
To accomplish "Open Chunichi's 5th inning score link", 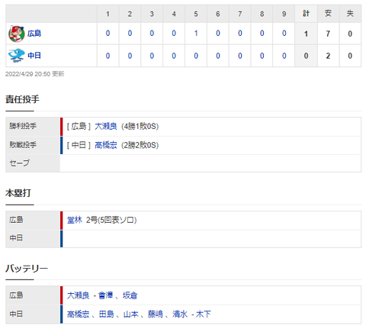I will 196,56.
